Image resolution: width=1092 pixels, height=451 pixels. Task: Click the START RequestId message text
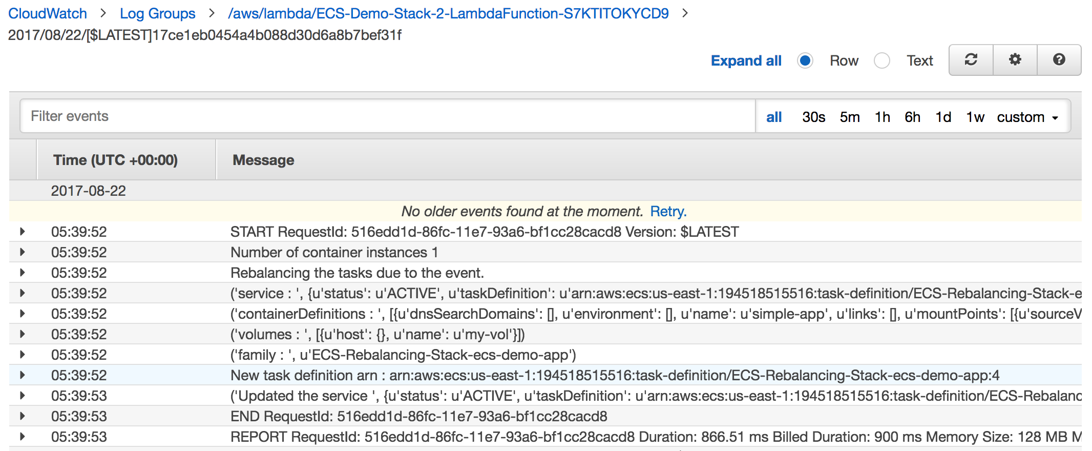click(485, 232)
